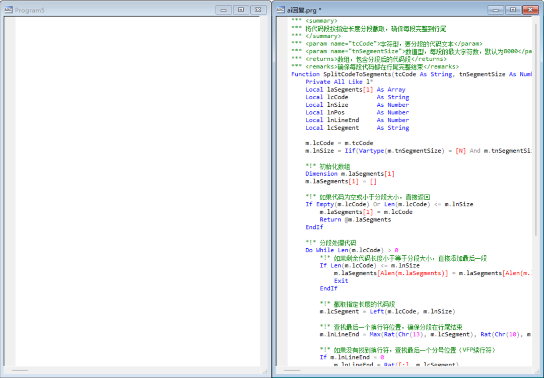Click the m.lnLineEnd = Max(Rat(Chr(13) line
This screenshot has height=378, width=544.
coord(425,334)
